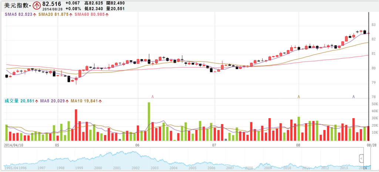Click the 08 month label on the x-axis
This screenshot has width=379, height=172.
pos(298,145)
